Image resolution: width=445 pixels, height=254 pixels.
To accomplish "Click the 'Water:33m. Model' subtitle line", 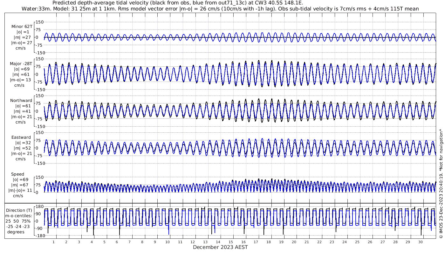I will click(x=220, y=9).
